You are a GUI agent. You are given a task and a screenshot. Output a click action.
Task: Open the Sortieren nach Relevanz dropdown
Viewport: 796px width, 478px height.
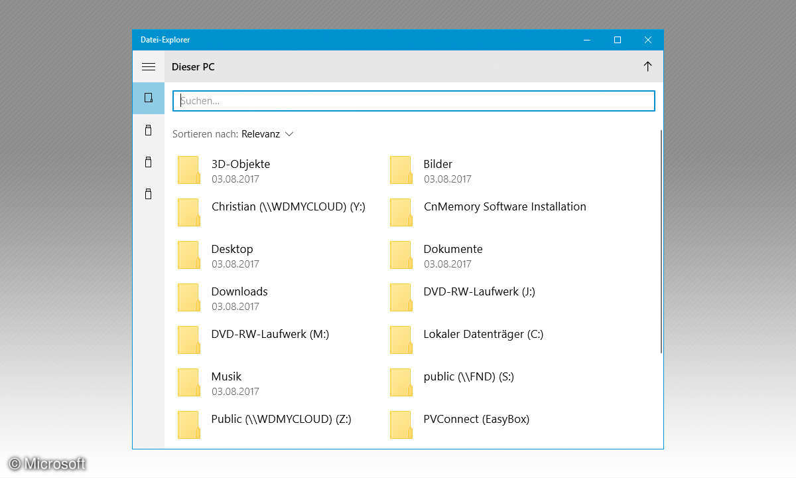(267, 134)
